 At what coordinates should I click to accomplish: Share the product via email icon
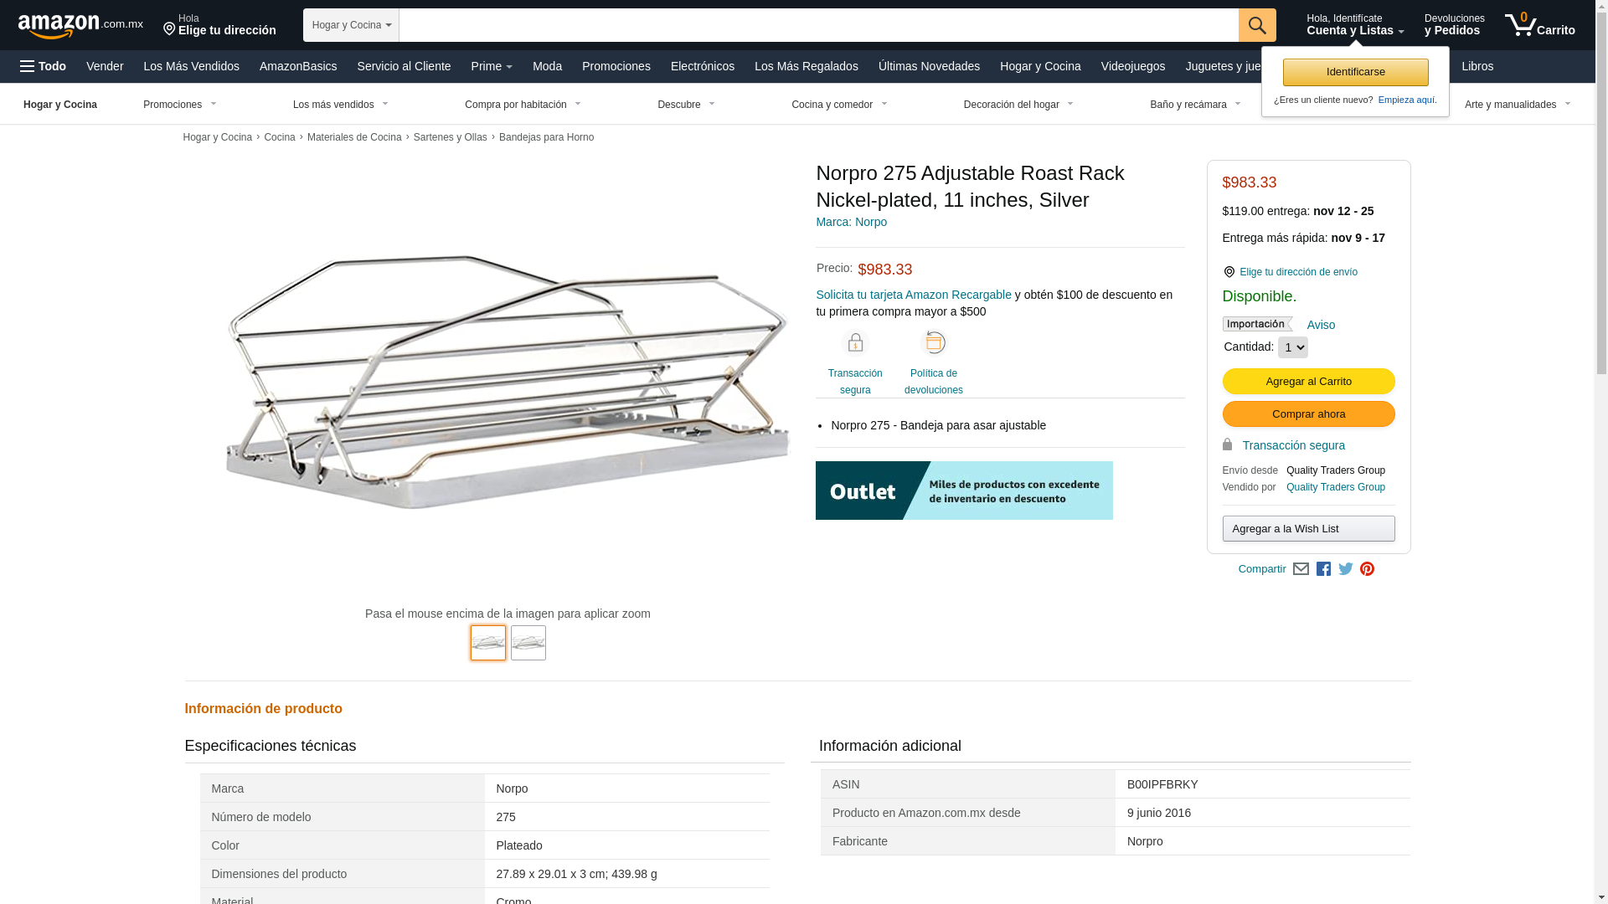click(1301, 569)
